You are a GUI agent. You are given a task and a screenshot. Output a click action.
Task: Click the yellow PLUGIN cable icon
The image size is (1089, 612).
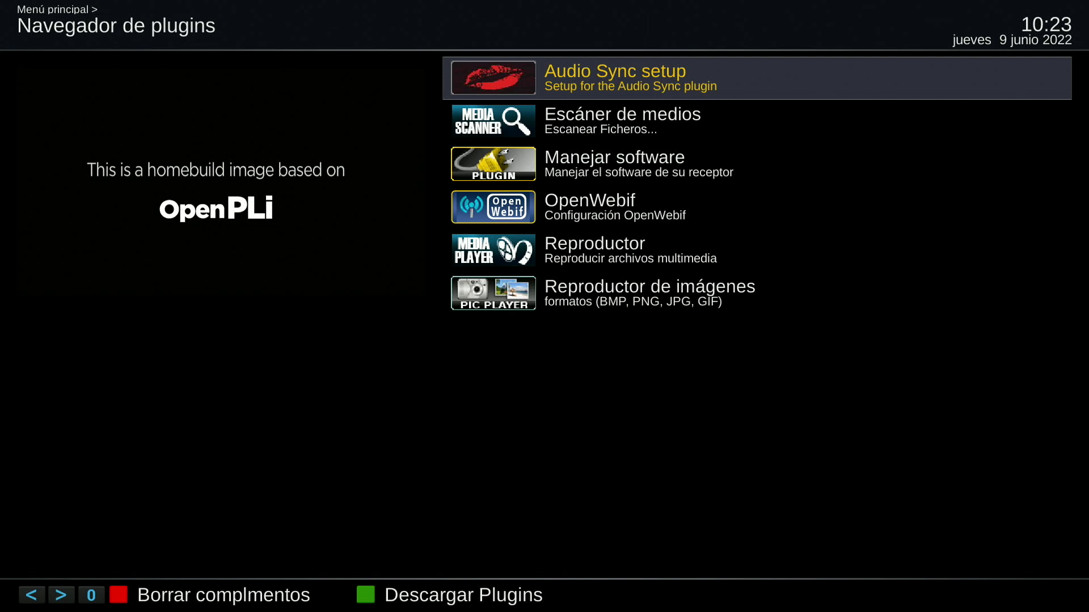coord(493,164)
